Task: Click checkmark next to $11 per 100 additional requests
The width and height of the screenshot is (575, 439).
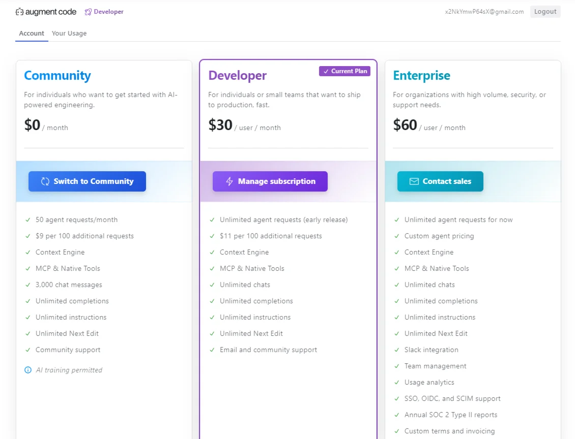Action: coord(212,236)
